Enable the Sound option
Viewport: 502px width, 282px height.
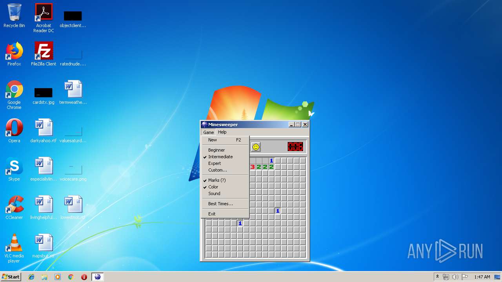point(225,193)
